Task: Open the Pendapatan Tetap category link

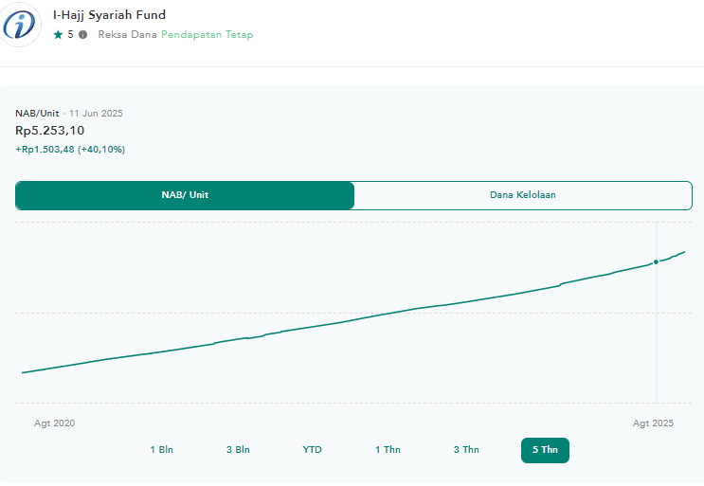Action: click(x=207, y=34)
